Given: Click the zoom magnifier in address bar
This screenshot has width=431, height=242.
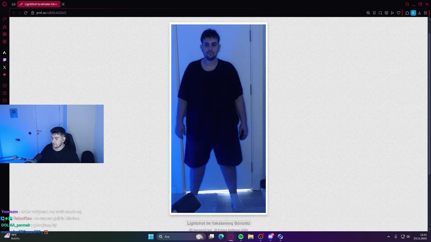Looking at the screenshot, I should click(368, 13).
